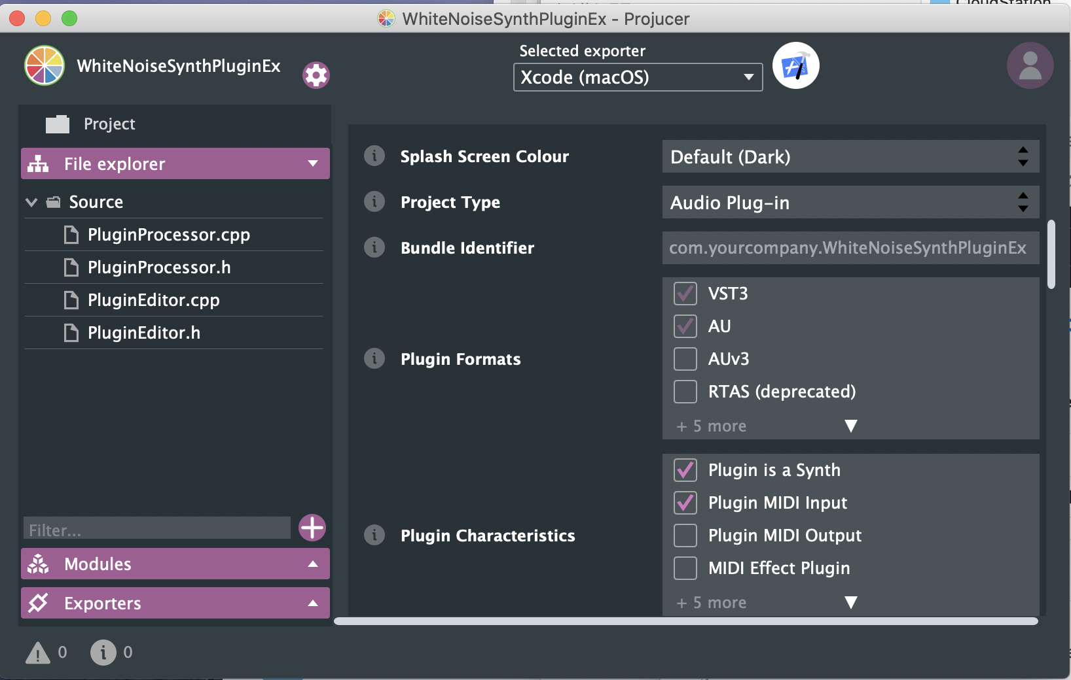This screenshot has height=680, width=1071.
Task: Collapse the Exporters section
Action: coord(313,603)
